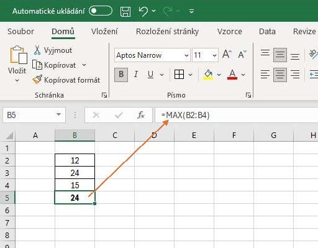Increase font size with larger A icon

pos(227,54)
